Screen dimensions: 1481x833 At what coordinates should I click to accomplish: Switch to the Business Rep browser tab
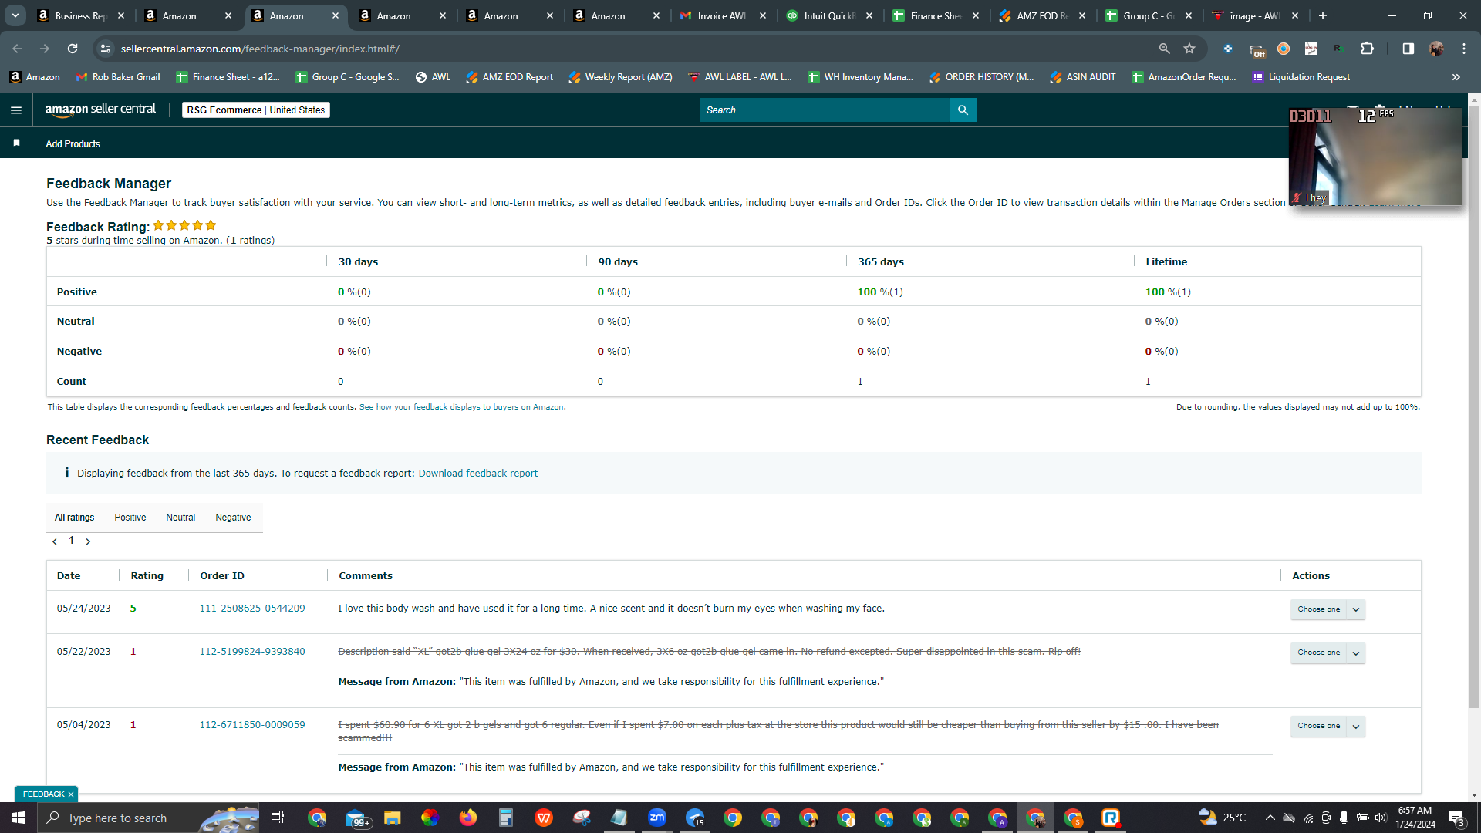pos(81,15)
